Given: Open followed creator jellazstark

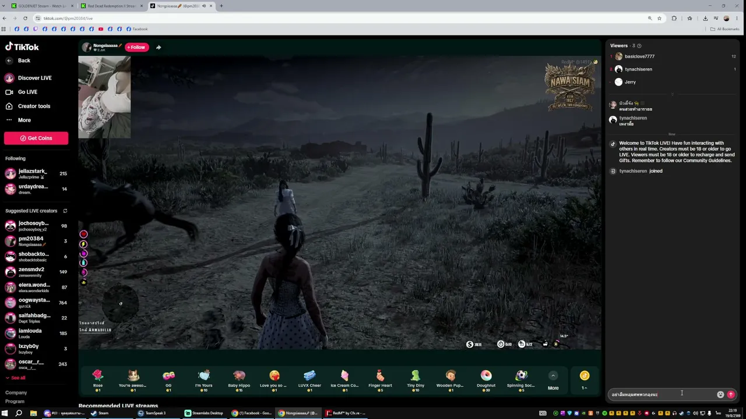Looking at the screenshot, I should click(36, 173).
